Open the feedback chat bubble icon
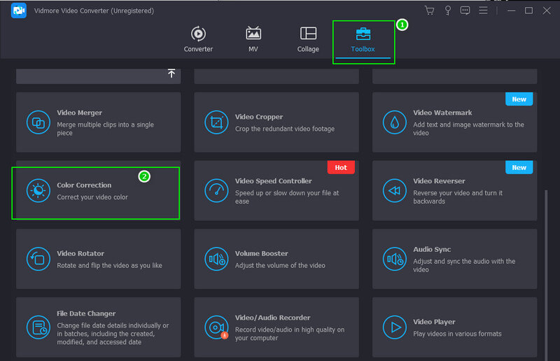 (465, 10)
